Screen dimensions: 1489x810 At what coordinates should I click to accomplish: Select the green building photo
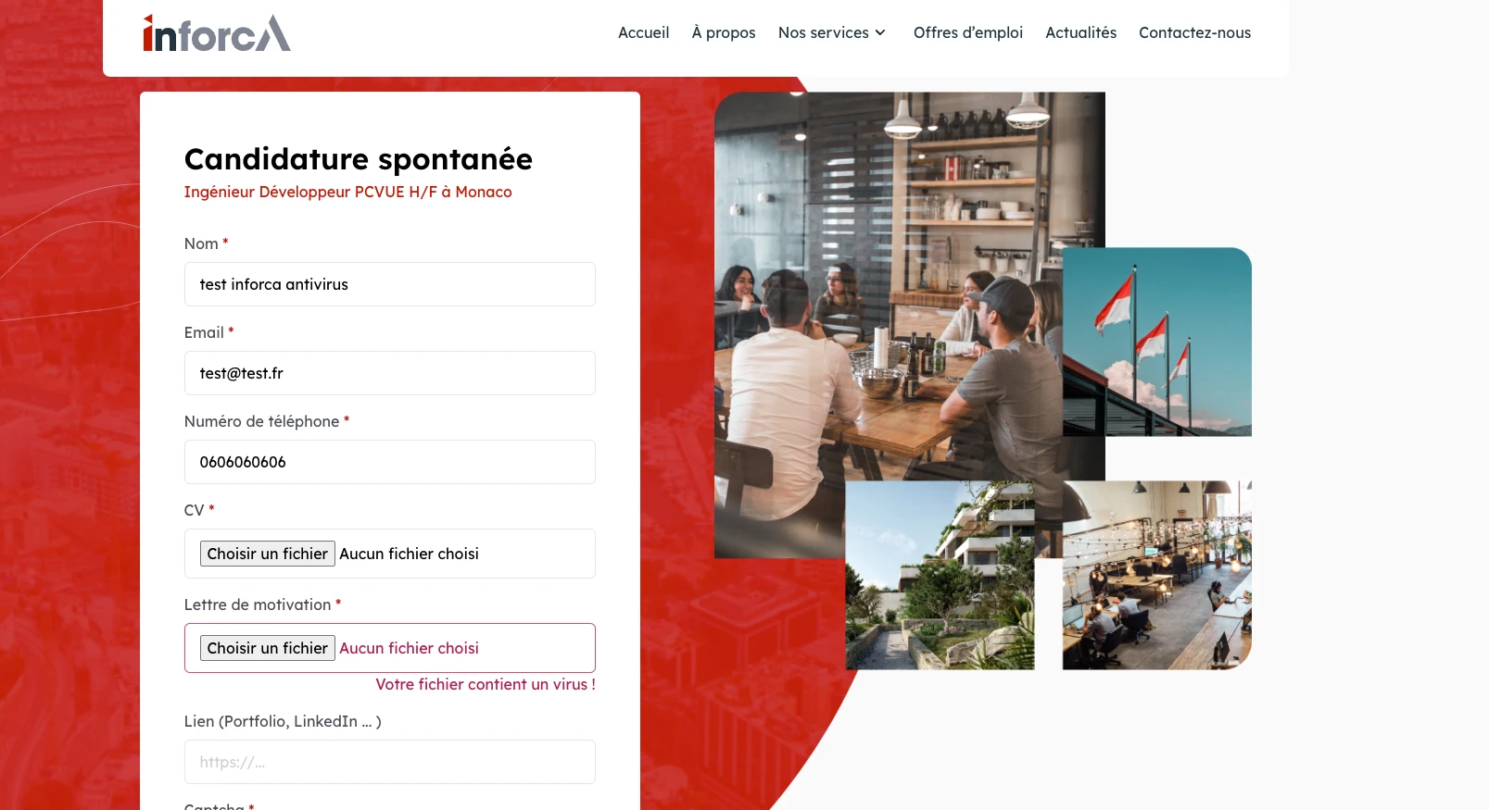point(940,575)
